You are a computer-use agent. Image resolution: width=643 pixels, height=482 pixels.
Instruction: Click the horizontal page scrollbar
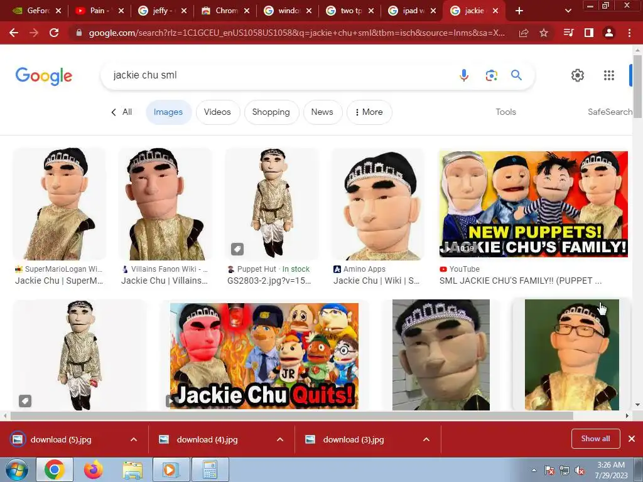coord(291,415)
